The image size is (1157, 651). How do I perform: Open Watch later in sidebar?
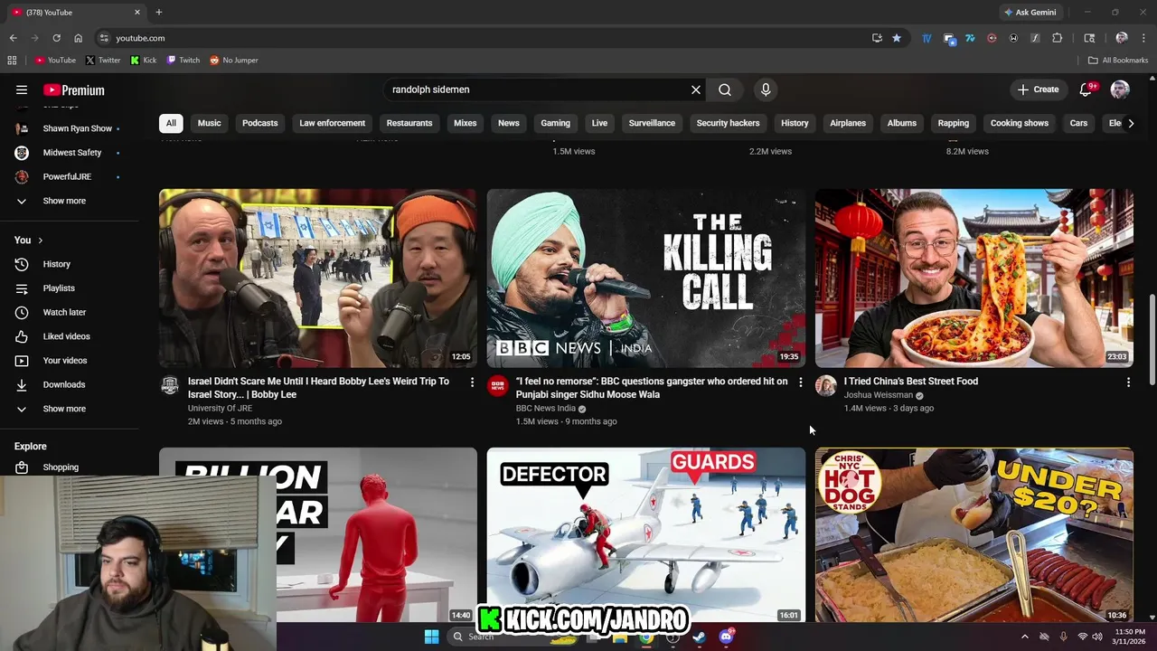[64, 312]
